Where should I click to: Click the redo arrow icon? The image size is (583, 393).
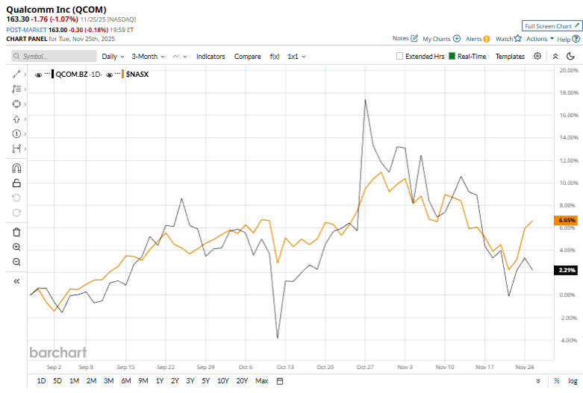tap(16, 213)
